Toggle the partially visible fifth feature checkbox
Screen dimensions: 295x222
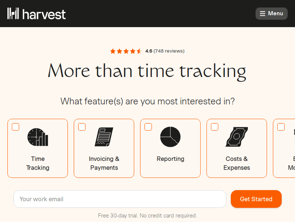[x=281, y=127]
